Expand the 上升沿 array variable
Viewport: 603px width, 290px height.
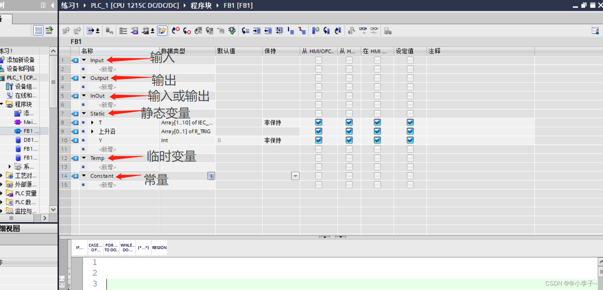pyautogui.click(x=92, y=132)
